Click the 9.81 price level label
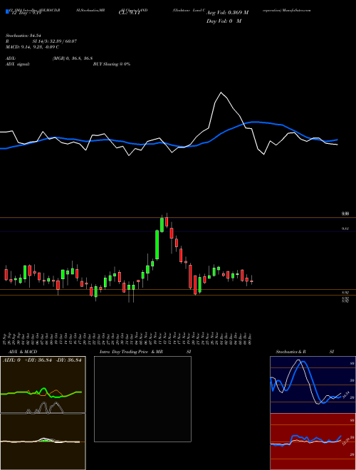The width and height of the screenshot is (356, 470). pyautogui.click(x=345, y=229)
